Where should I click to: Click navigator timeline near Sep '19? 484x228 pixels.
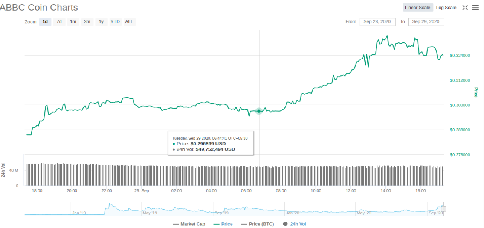coord(221,213)
